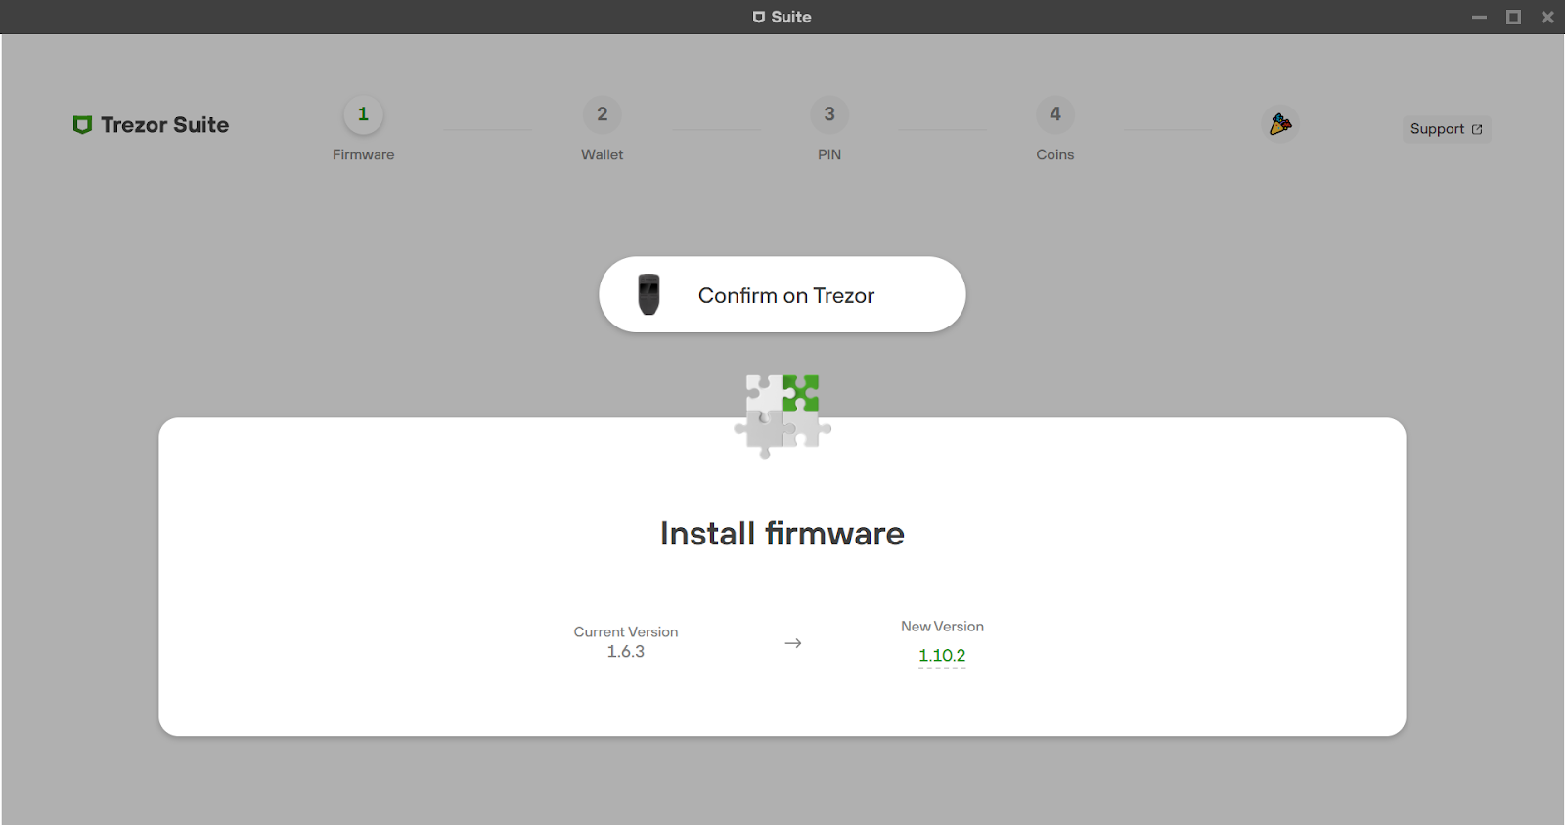This screenshot has width=1565, height=825.
Task: Click the PIN step label
Action: [x=829, y=154]
